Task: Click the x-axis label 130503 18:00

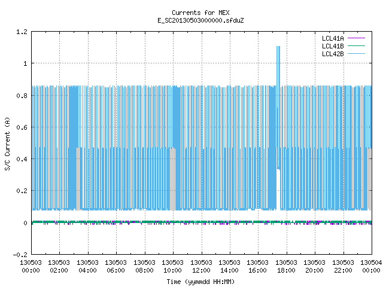Action: (x=286, y=267)
